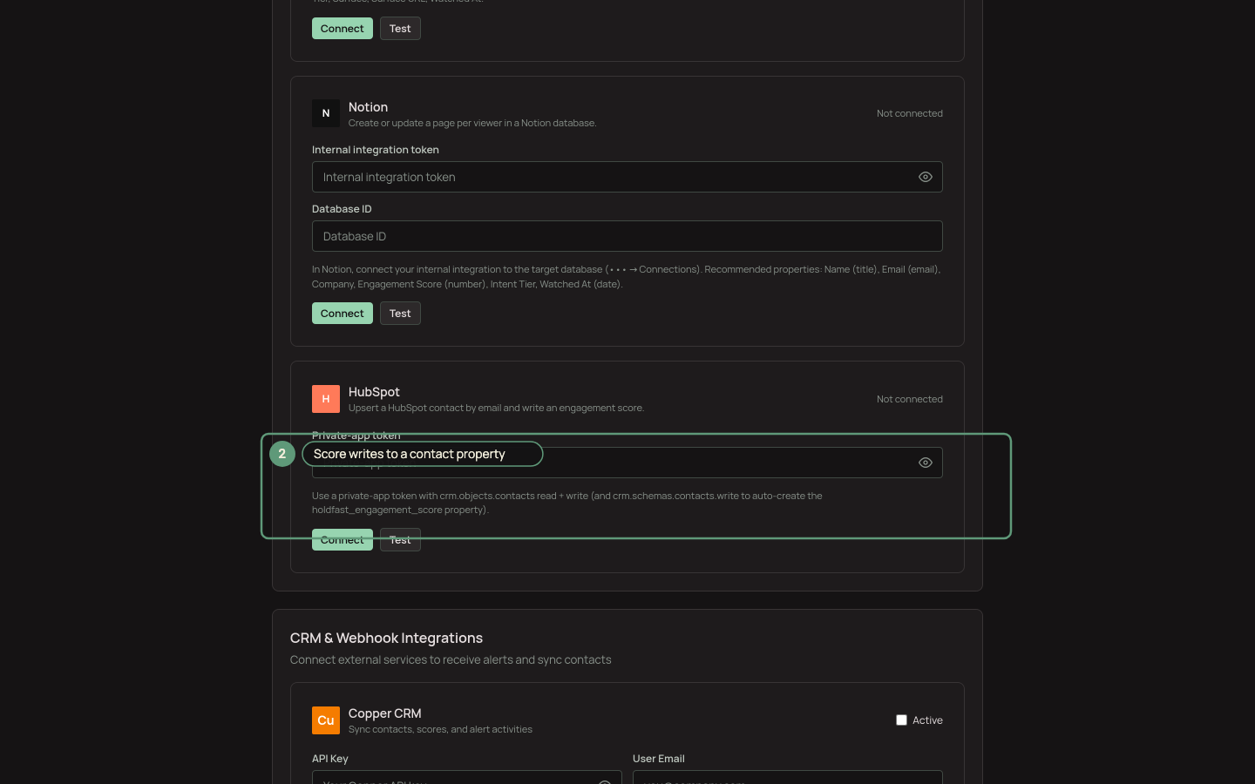Click the topmost Test button above Notion

400,29
